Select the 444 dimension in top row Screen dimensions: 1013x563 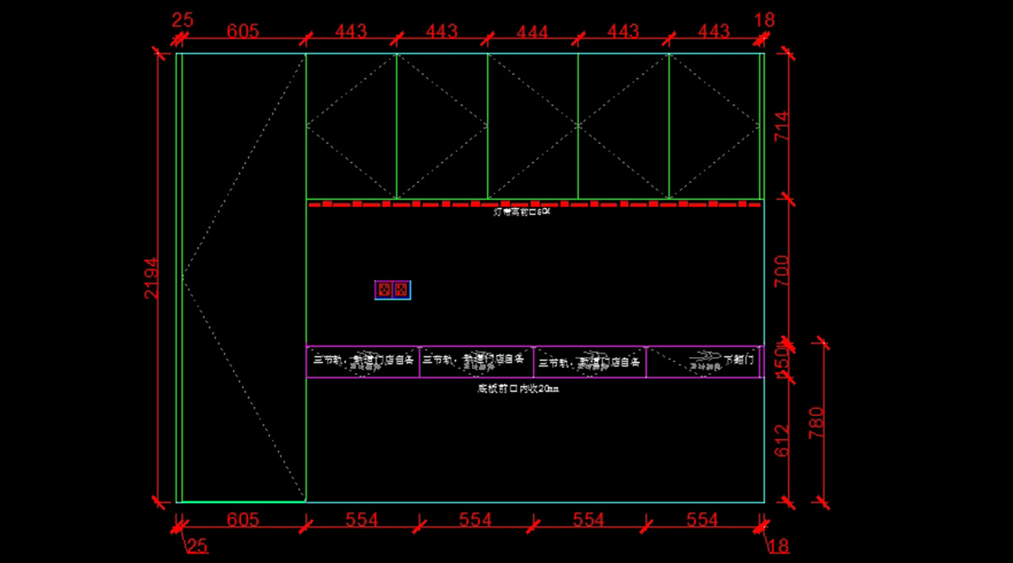pos(533,32)
